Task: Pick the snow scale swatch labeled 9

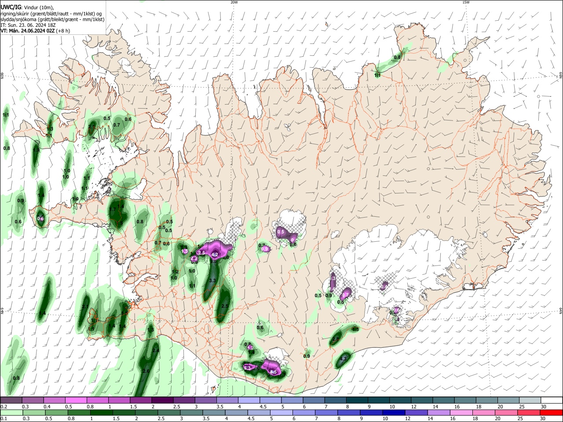Action: click(x=378, y=400)
